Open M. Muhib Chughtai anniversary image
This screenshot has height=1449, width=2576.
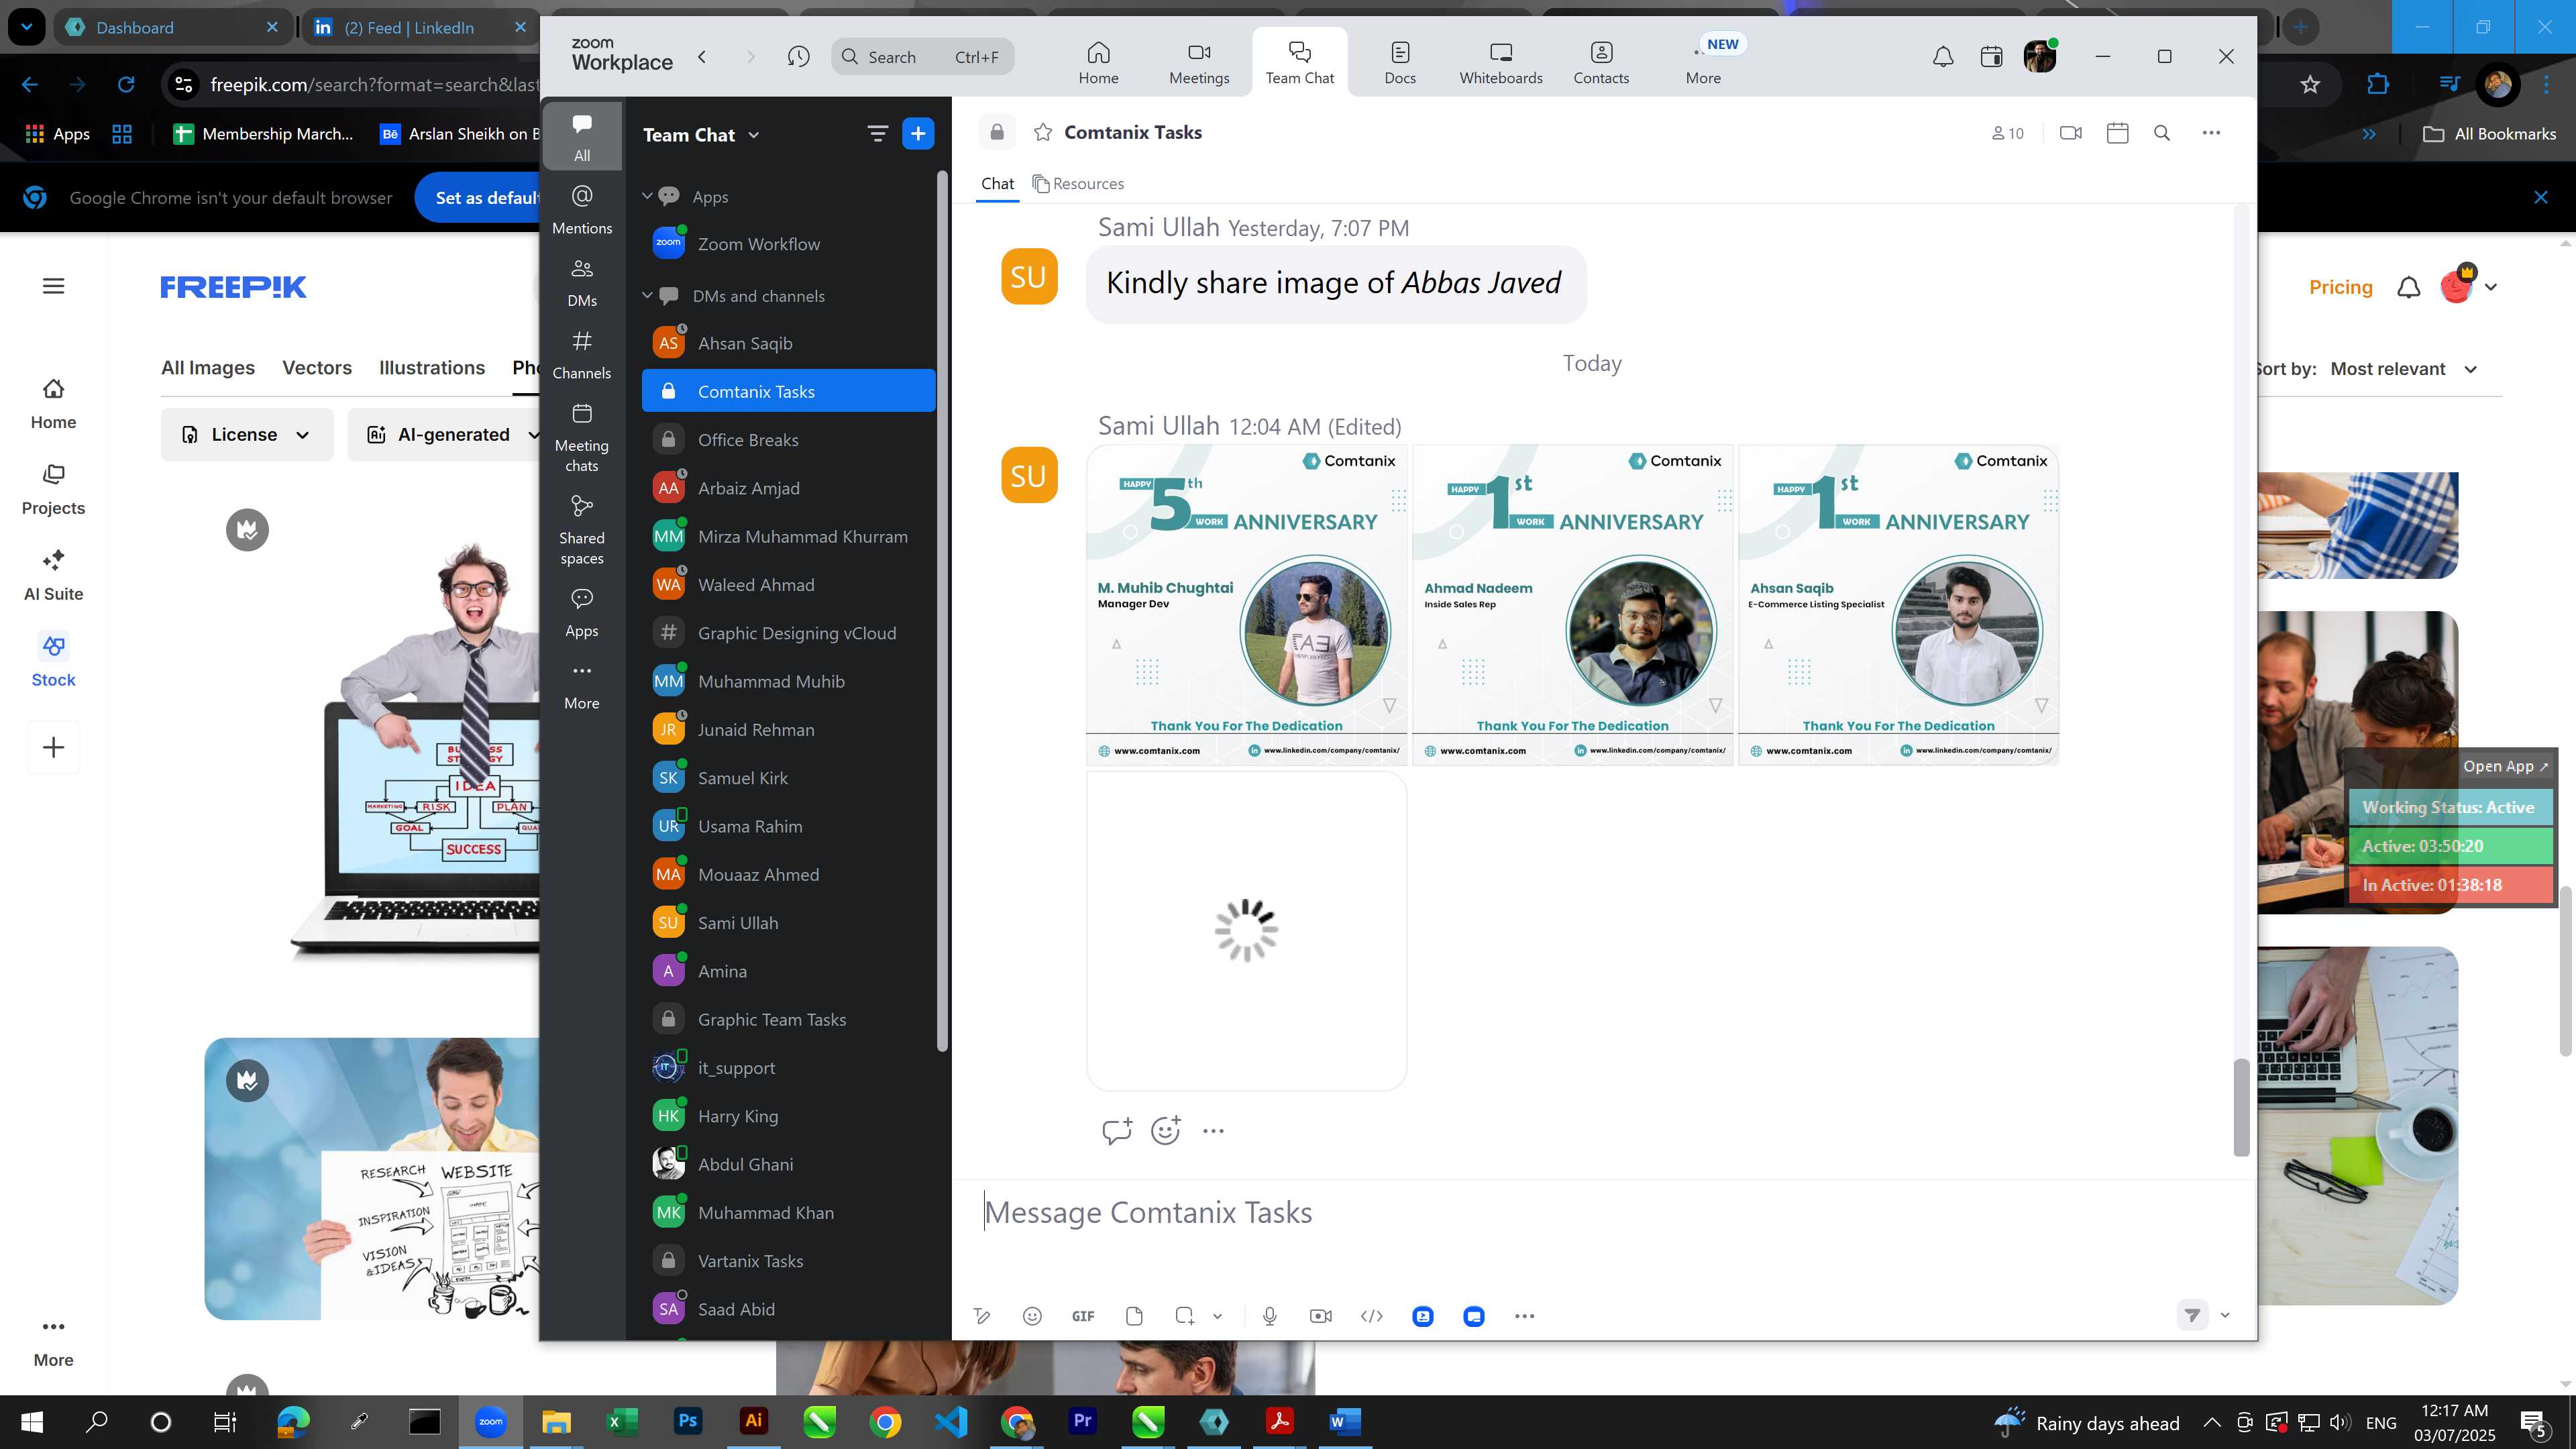[1246, 605]
